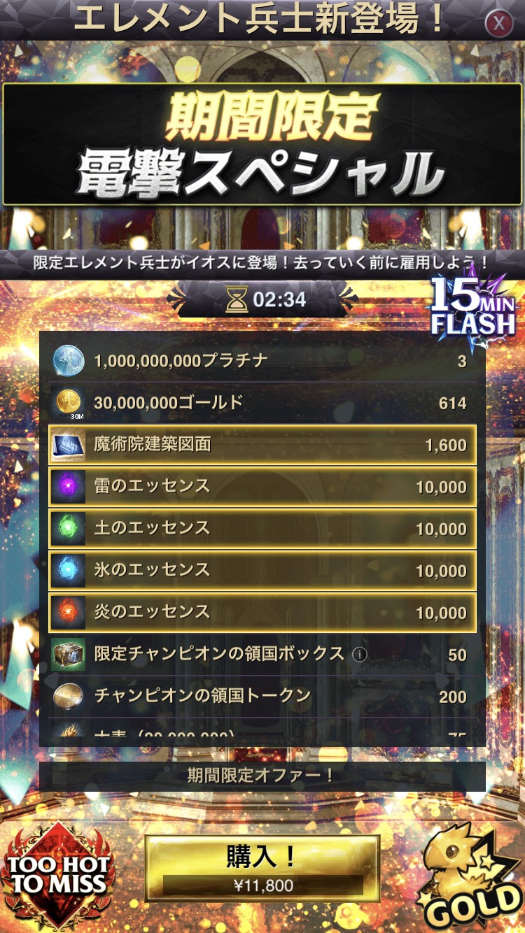Tap the 期間限定 電撃スペシャル banner
Image resolution: width=525 pixels, height=933 pixels.
click(262, 145)
